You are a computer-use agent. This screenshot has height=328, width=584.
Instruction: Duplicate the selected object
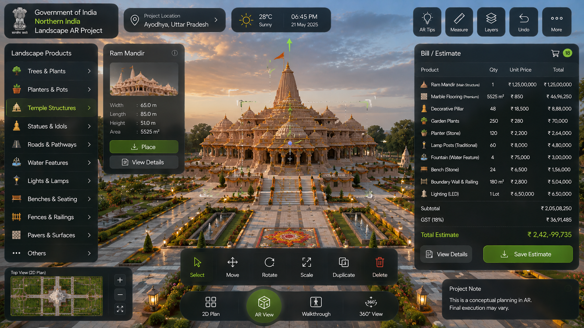point(344,267)
